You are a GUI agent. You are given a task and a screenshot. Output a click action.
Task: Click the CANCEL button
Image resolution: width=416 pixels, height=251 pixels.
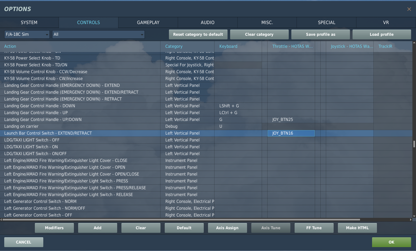[x=24, y=242]
